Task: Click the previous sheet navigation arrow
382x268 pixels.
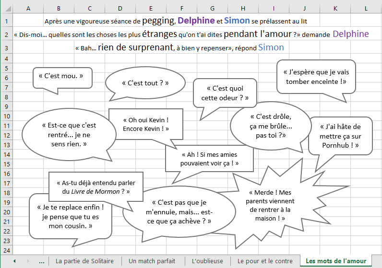Action: point(14,261)
